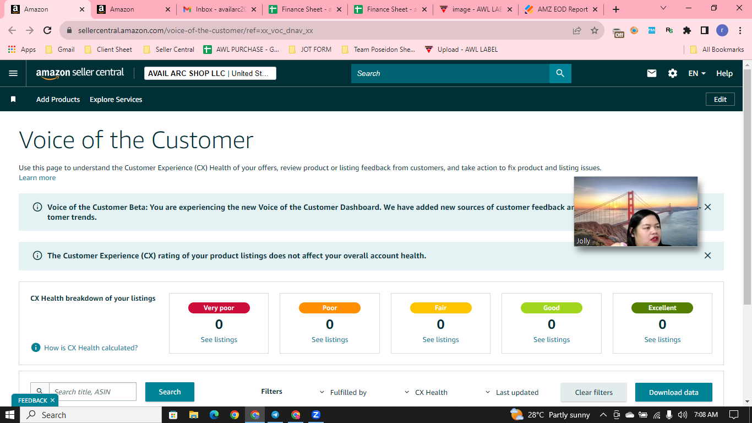Screen dimensions: 752x423
Task: Click See listings under Good
Action: tap(552, 340)
